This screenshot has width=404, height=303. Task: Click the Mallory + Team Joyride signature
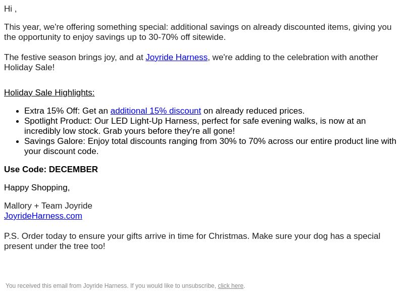(x=48, y=206)
